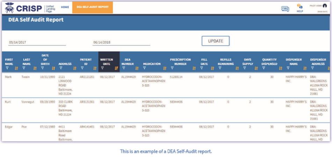Sort by Days Supply column
332x164 pixels.
256,68
